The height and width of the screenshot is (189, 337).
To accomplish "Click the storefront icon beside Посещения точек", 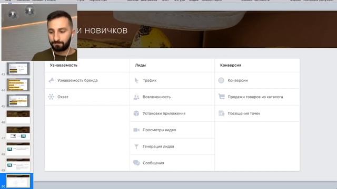I will coord(221,113).
